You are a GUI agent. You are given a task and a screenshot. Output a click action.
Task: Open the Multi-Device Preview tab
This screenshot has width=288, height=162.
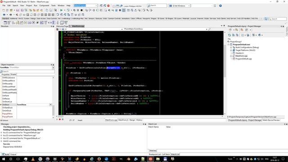(x=271, y=120)
